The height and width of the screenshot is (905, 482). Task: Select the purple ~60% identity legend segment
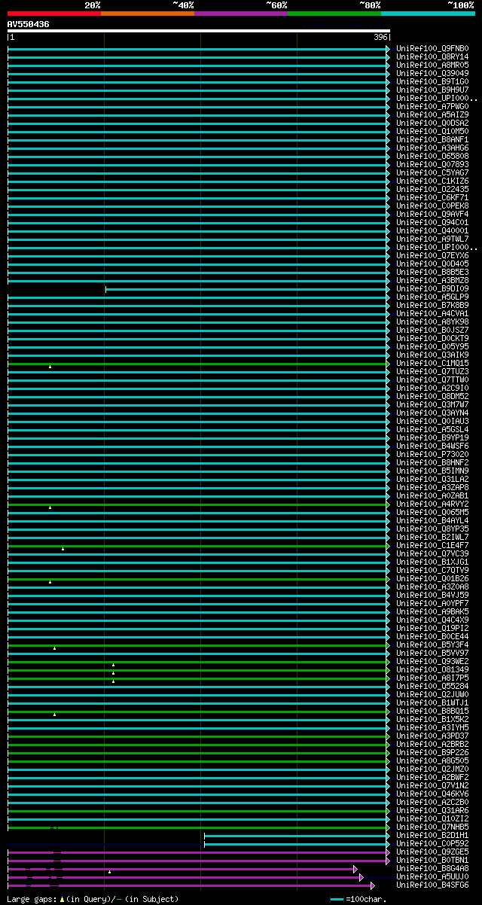click(x=240, y=14)
